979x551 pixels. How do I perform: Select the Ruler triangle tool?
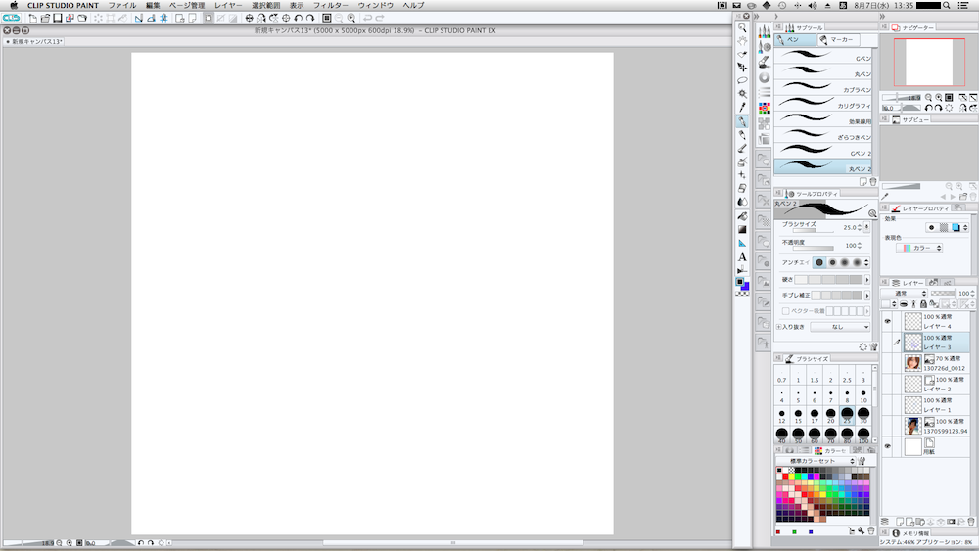(x=742, y=244)
